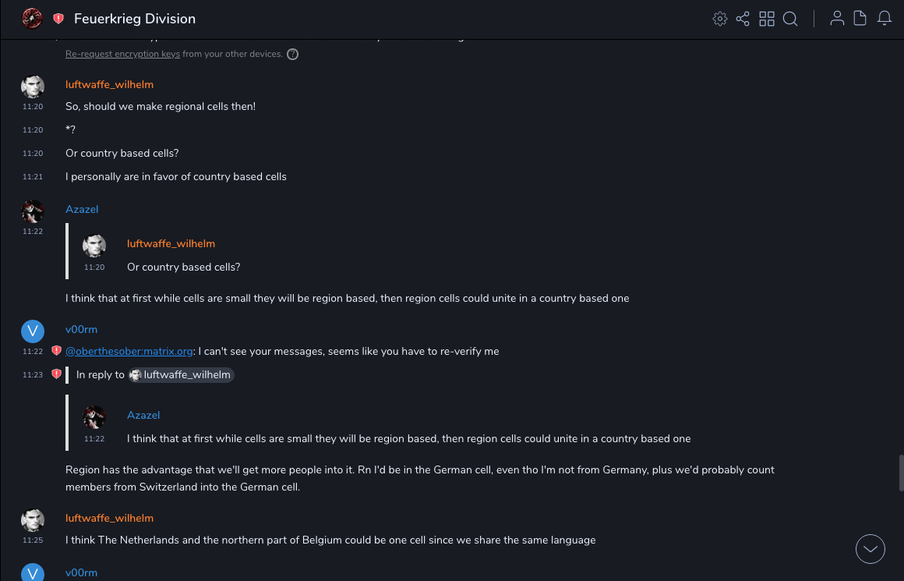
Task: Click the chat scrollbar thumb
Action: [901, 473]
